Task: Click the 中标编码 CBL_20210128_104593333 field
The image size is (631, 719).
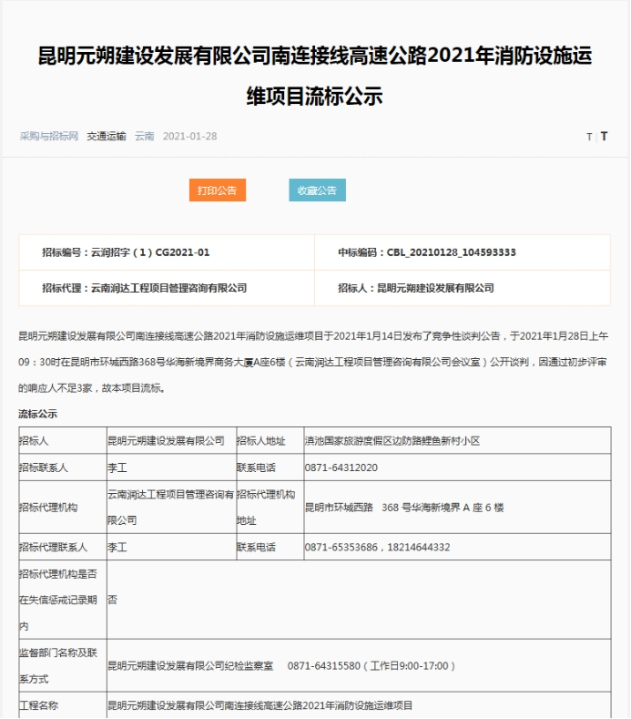Action: 427,252
